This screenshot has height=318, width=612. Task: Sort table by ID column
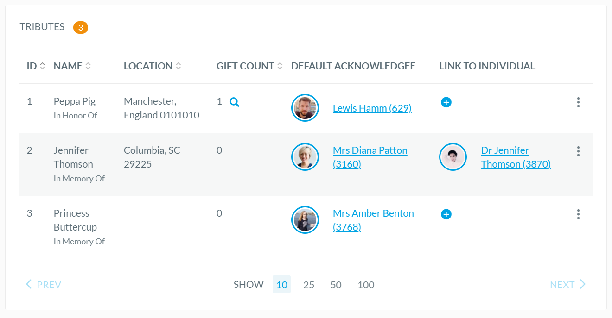[36, 66]
